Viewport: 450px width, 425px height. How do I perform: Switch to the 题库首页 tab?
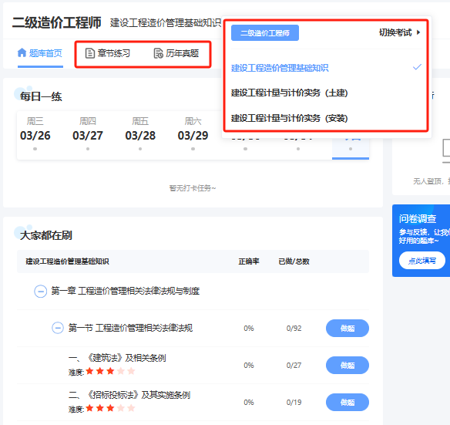[x=40, y=53]
